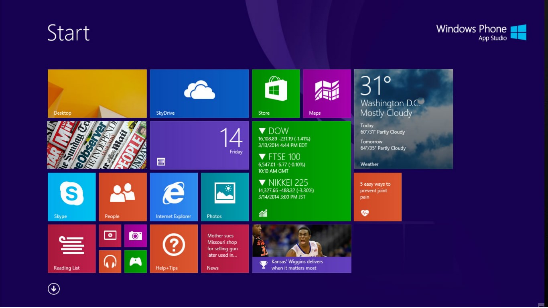This screenshot has width=548, height=308.
Task: Open the Calendar tile showing 14 Friday
Action: [199, 145]
